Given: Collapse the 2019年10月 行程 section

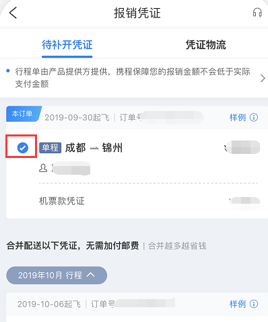Looking at the screenshot, I should point(57,275).
